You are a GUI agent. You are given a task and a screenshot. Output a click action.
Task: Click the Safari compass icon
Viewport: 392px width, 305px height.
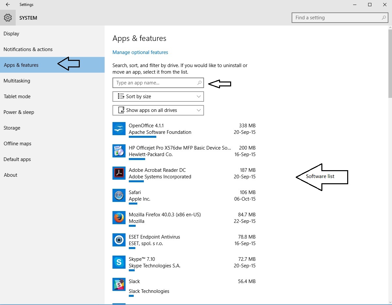coord(119,195)
